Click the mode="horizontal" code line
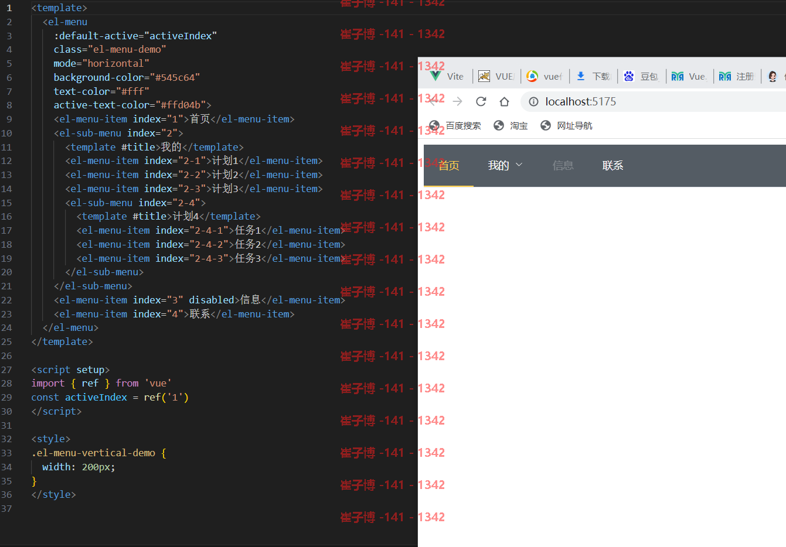The height and width of the screenshot is (547, 786). 101,63
